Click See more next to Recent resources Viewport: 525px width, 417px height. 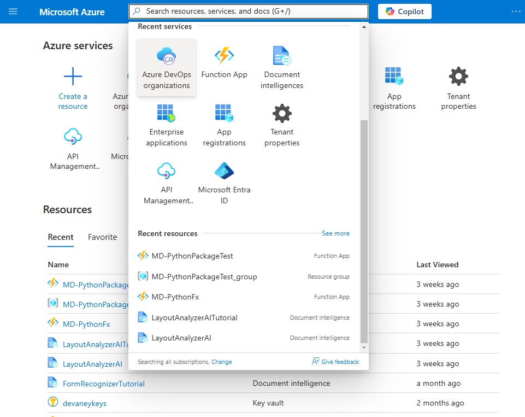(335, 233)
